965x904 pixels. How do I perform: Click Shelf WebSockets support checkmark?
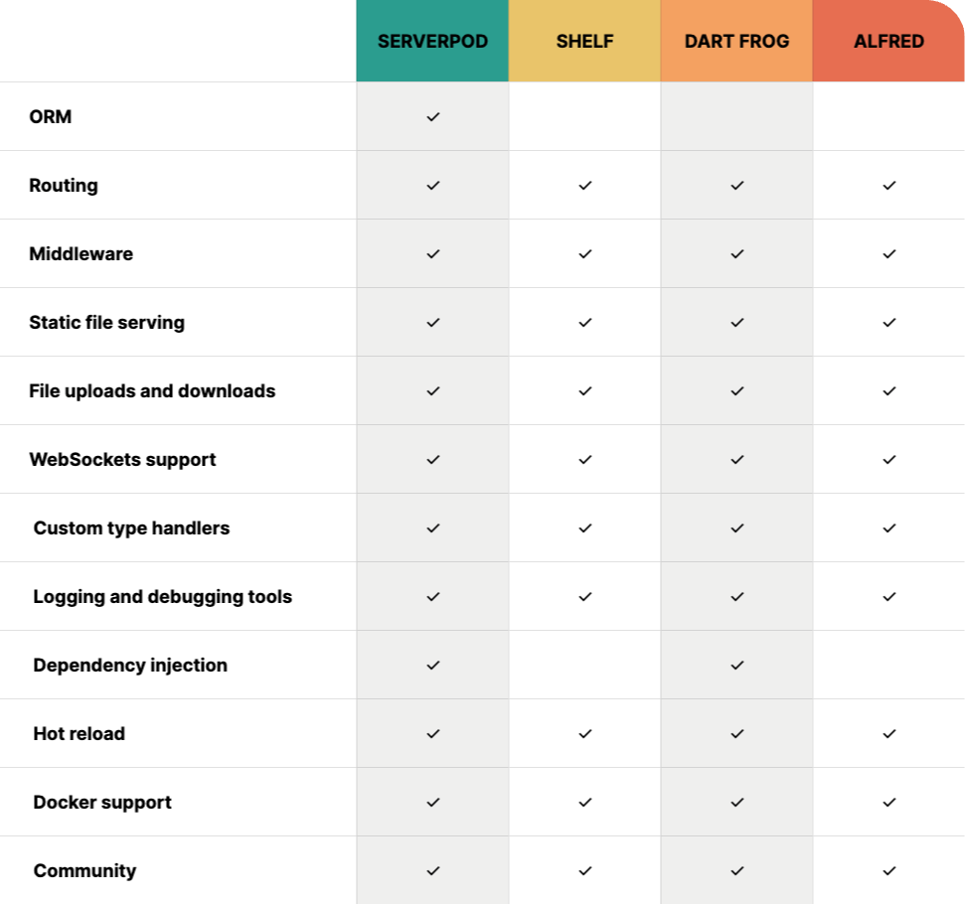[x=584, y=460]
